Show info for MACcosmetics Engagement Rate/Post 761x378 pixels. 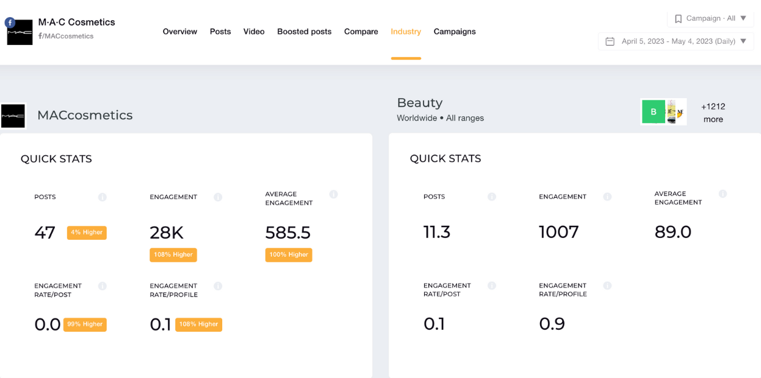click(103, 286)
